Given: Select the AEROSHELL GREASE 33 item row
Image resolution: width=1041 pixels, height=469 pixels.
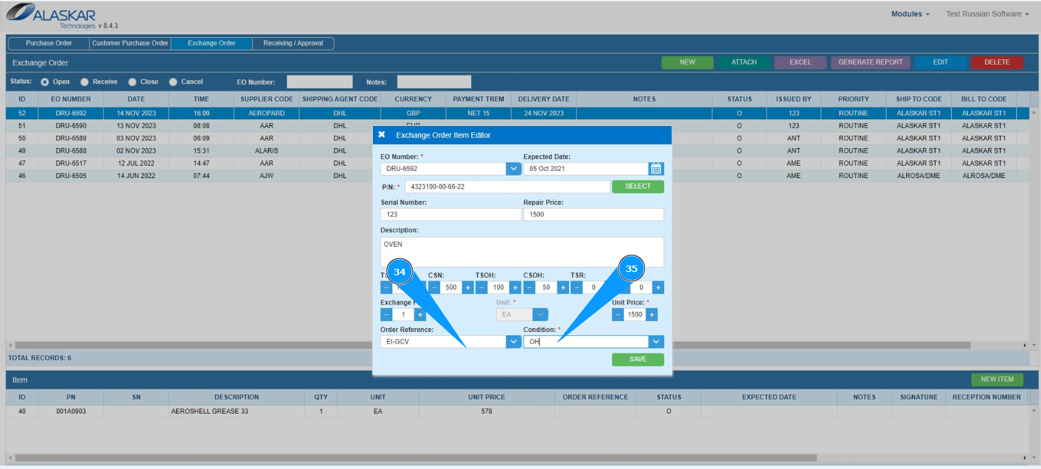Looking at the screenshot, I should coord(518,412).
